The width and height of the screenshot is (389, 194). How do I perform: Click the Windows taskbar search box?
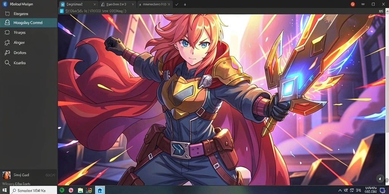point(33,191)
